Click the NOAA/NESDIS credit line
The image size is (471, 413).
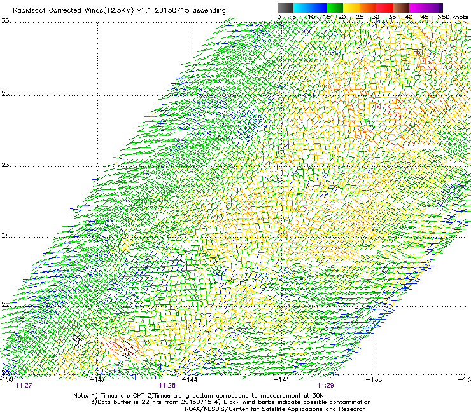pos(275,409)
